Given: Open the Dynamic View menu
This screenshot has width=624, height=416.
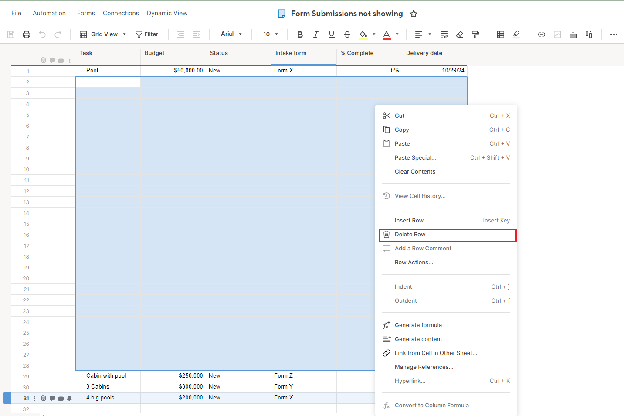Looking at the screenshot, I should [x=167, y=13].
